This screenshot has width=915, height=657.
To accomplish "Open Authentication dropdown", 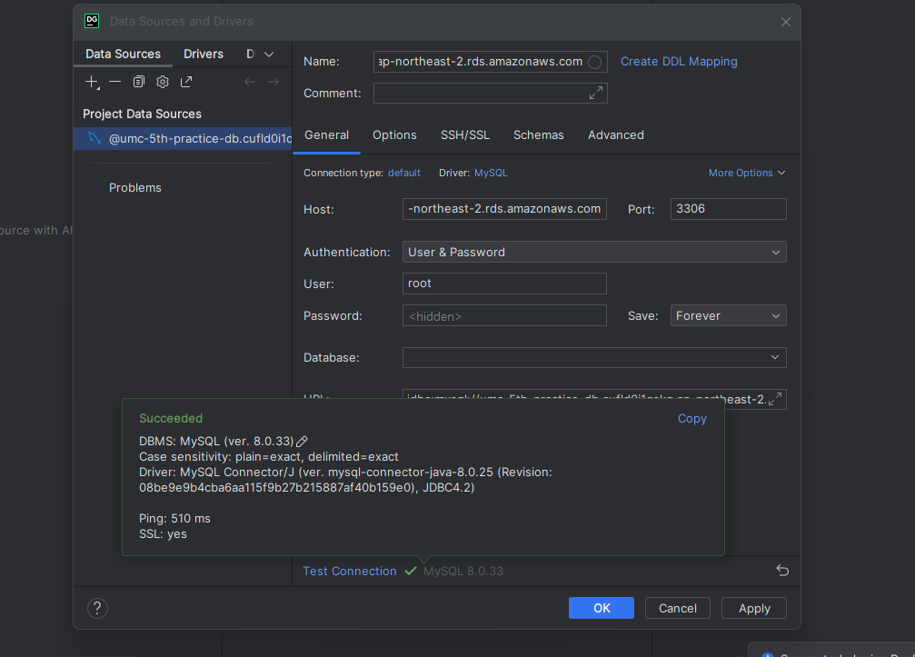I will pyautogui.click(x=594, y=252).
